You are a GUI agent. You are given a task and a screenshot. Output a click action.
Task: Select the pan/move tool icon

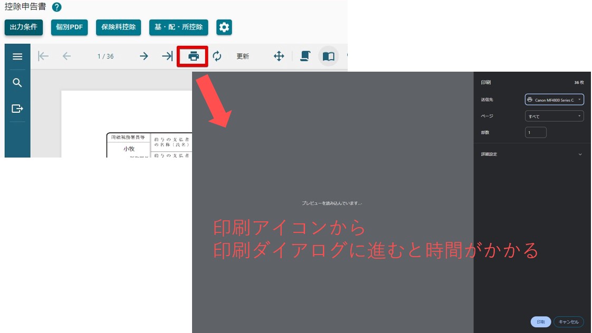point(279,56)
